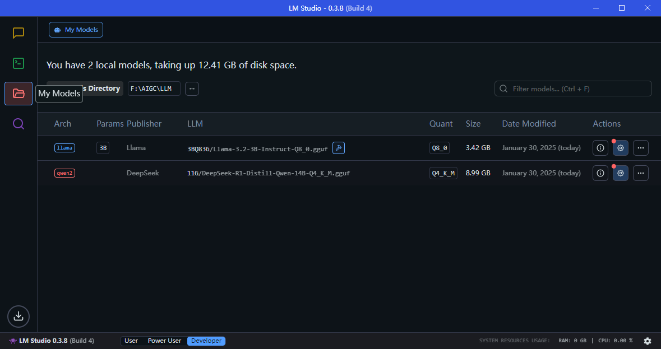Open the Discover search sidebar icon
The width and height of the screenshot is (661, 349).
pyautogui.click(x=19, y=124)
